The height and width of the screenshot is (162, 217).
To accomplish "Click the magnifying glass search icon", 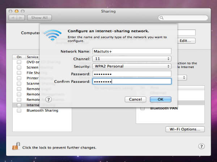I will click(x=162, y=18).
